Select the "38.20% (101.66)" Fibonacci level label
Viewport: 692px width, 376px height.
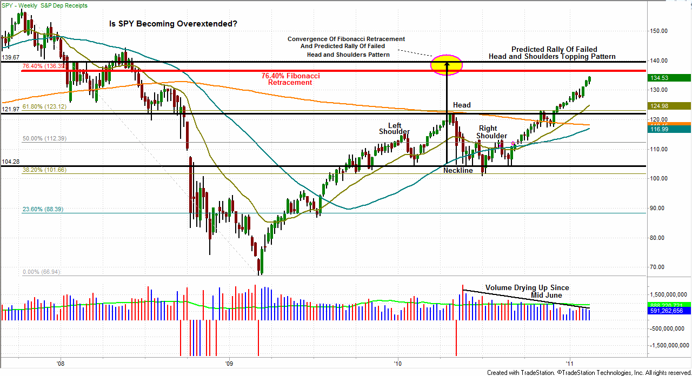[44, 170]
